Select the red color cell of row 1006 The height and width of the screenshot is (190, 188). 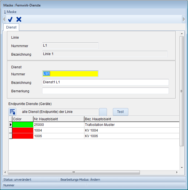click(x=23, y=136)
